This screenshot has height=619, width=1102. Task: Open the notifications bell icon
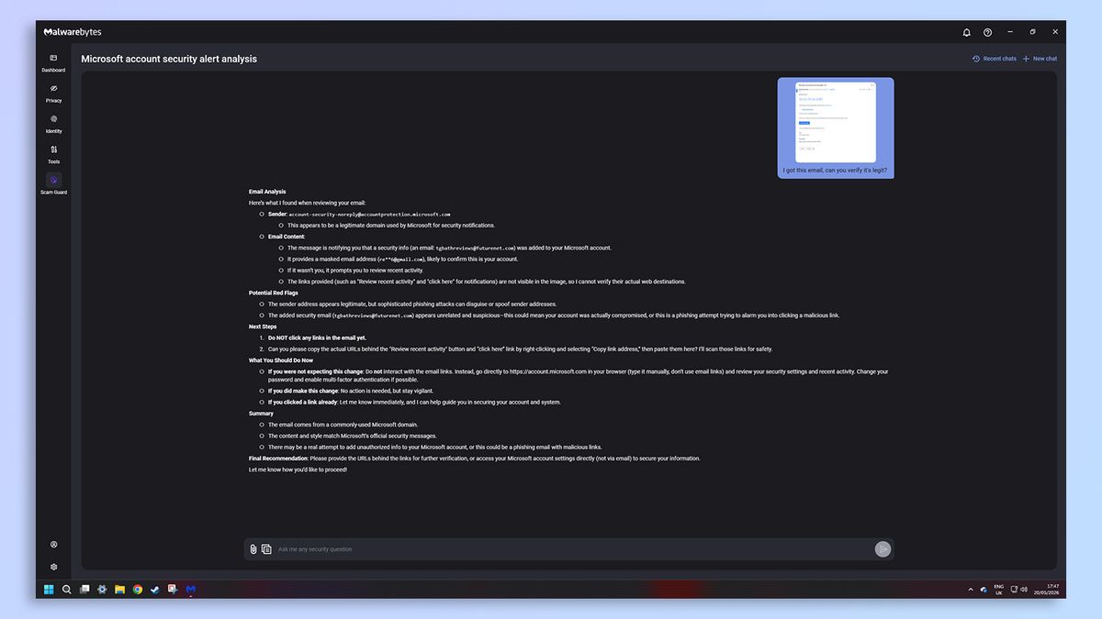pyautogui.click(x=966, y=32)
